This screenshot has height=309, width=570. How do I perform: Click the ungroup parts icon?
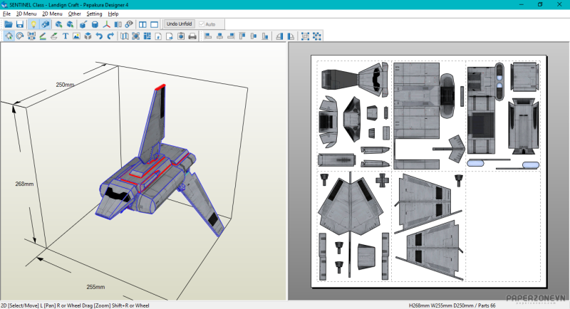[317, 36]
